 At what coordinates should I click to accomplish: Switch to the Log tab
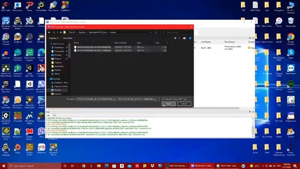[48, 115]
